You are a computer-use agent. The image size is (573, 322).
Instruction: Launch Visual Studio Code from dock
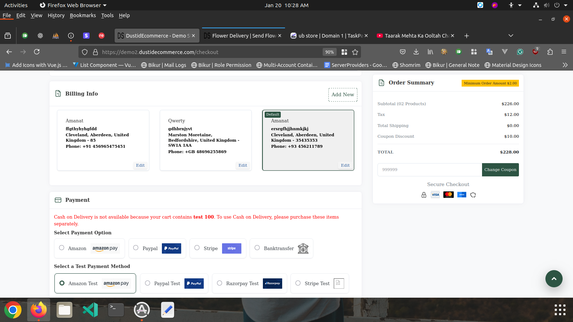90,310
